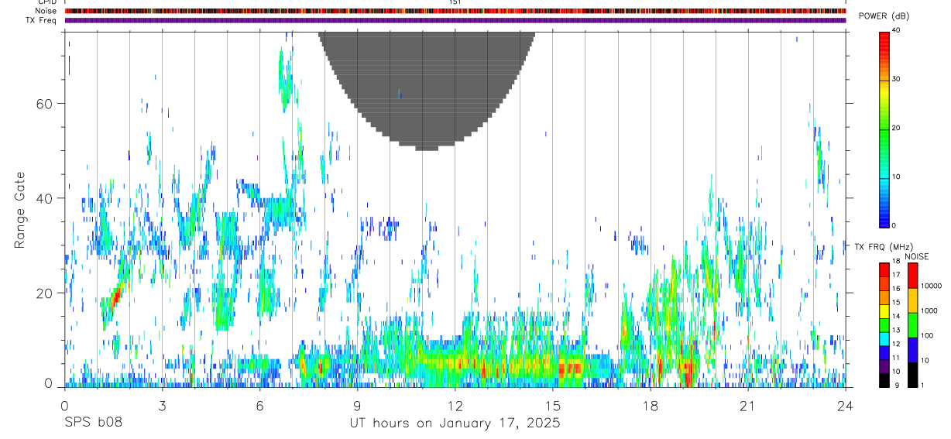
Task: Click the x-axis tick label '12'
Action: [455, 406]
